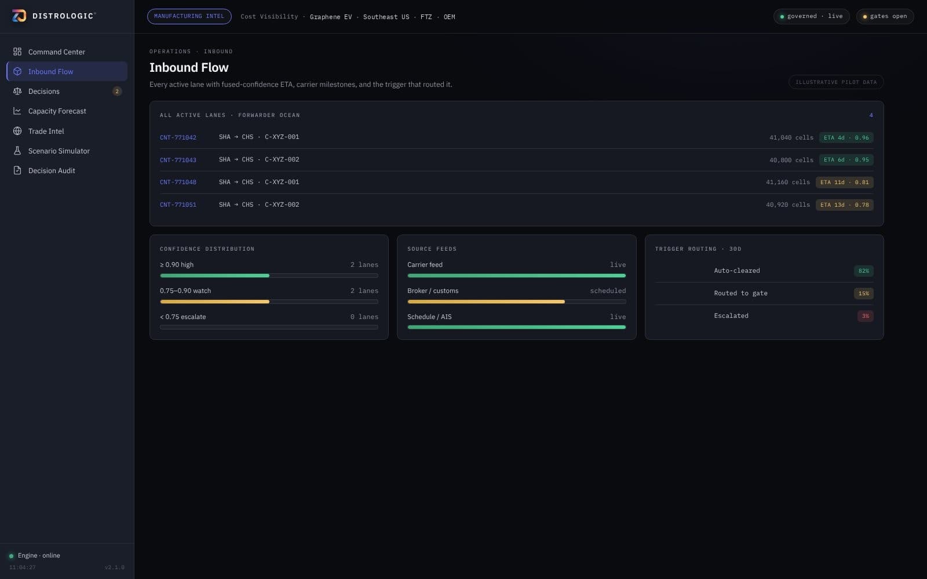Screen dimensions: 927x579
Task: Select Trade Intel from the navigation
Action: 67,131
